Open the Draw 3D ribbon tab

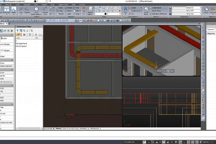(x=8, y=4)
